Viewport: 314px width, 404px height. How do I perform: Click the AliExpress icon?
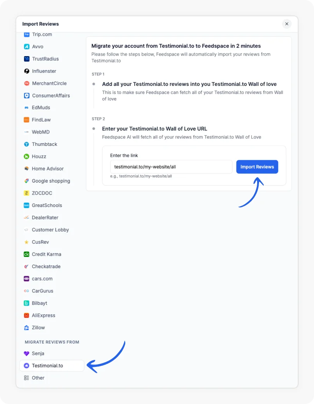[x=26, y=315]
